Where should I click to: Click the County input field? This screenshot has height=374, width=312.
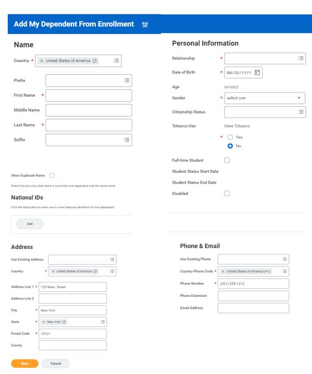72,345
